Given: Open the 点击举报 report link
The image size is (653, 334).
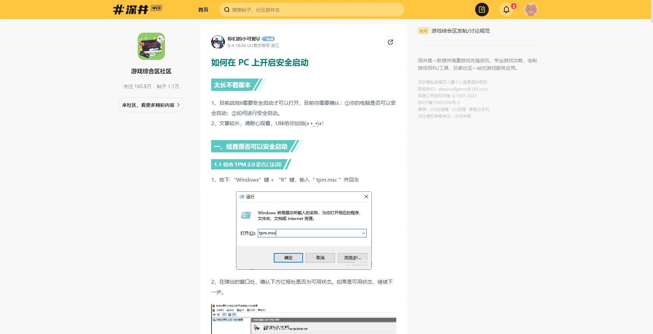Looking at the screenshot, I should (x=463, y=116).
